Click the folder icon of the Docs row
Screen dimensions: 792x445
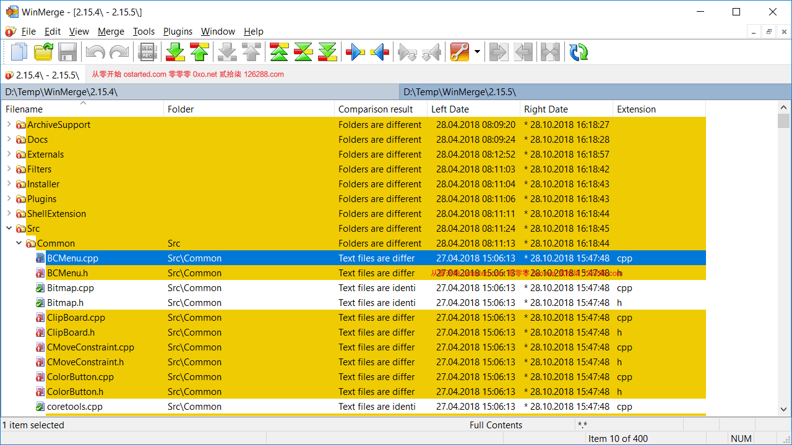[x=21, y=140]
